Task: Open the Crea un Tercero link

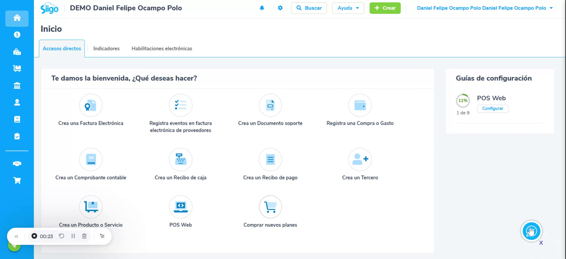Action: coord(360,177)
